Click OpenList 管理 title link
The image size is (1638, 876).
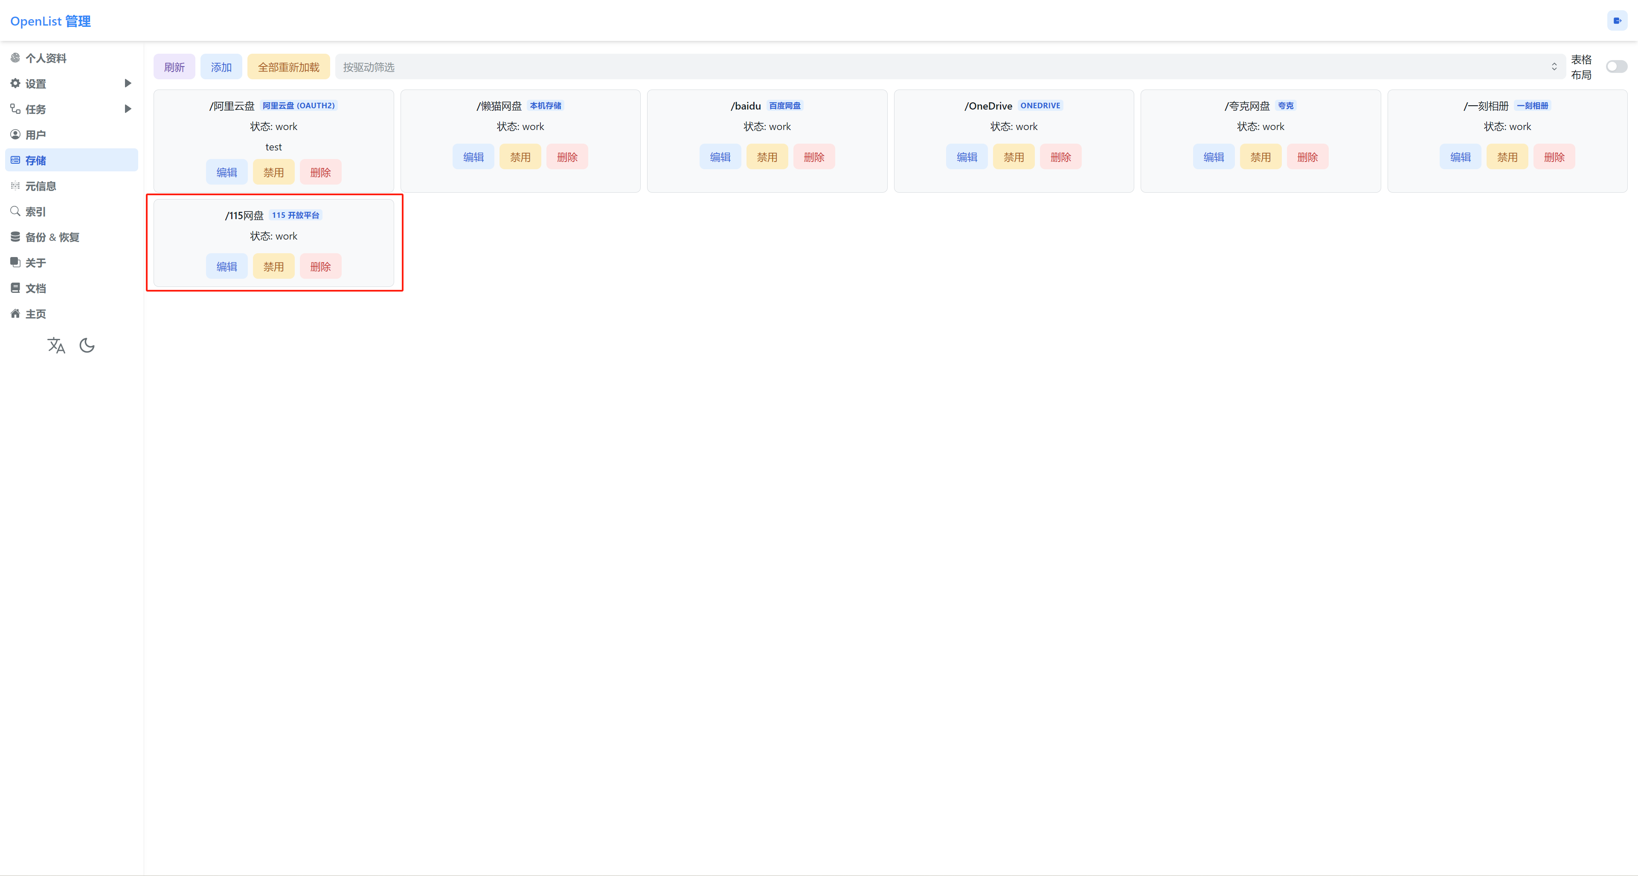pyautogui.click(x=50, y=21)
